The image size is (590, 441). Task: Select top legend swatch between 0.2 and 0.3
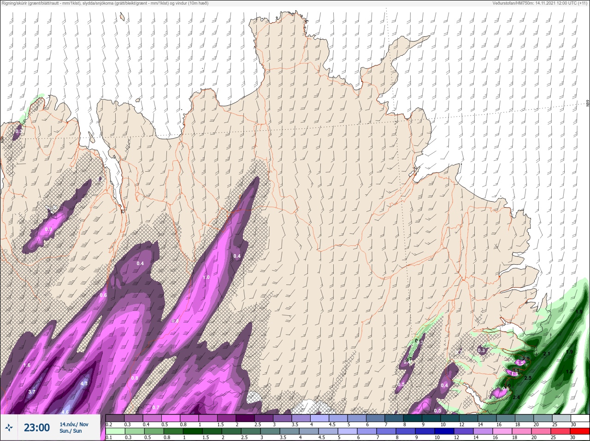click(115, 418)
